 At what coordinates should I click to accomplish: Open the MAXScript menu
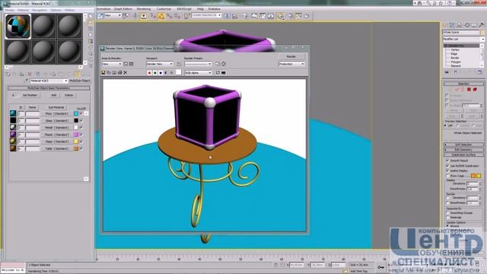[x=184, y=9]
